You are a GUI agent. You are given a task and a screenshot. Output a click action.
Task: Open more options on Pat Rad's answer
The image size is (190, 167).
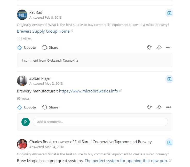[169, 47]
